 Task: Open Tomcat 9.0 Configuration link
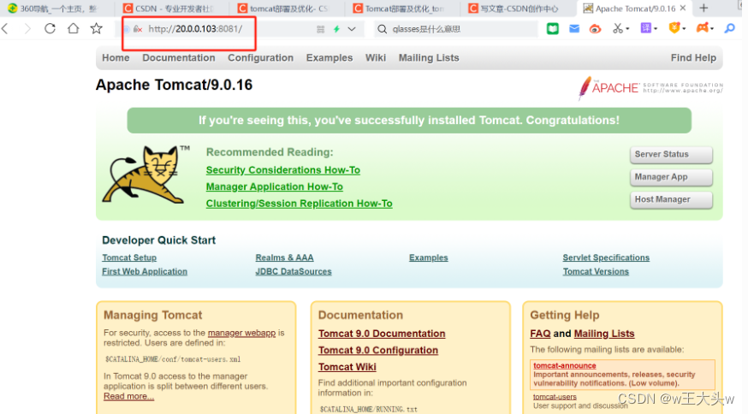pyautogui.click(x=378, y=351)
